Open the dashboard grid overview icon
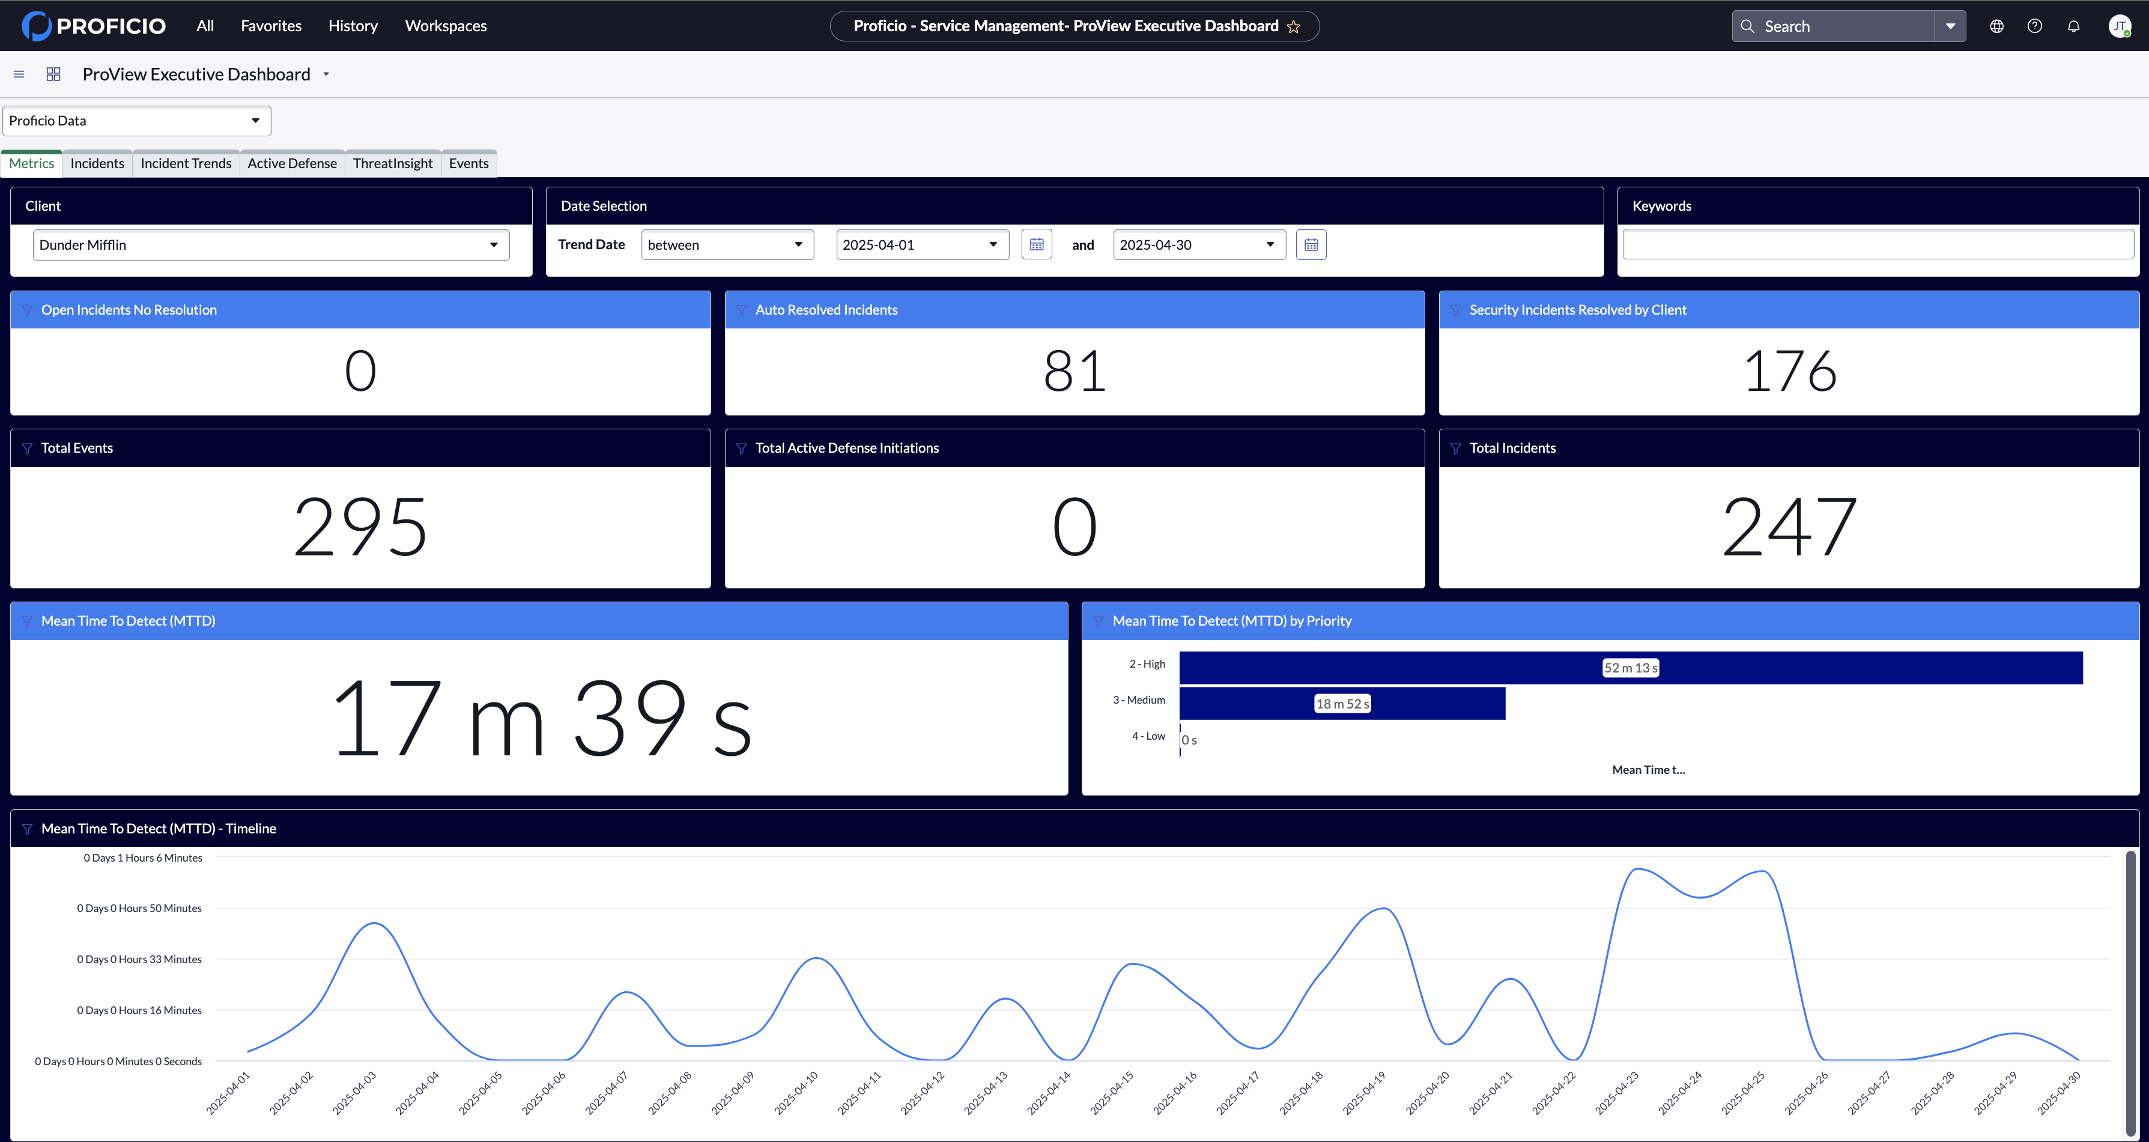The width and height of the screenshot is (2149, 1142). 53,74
